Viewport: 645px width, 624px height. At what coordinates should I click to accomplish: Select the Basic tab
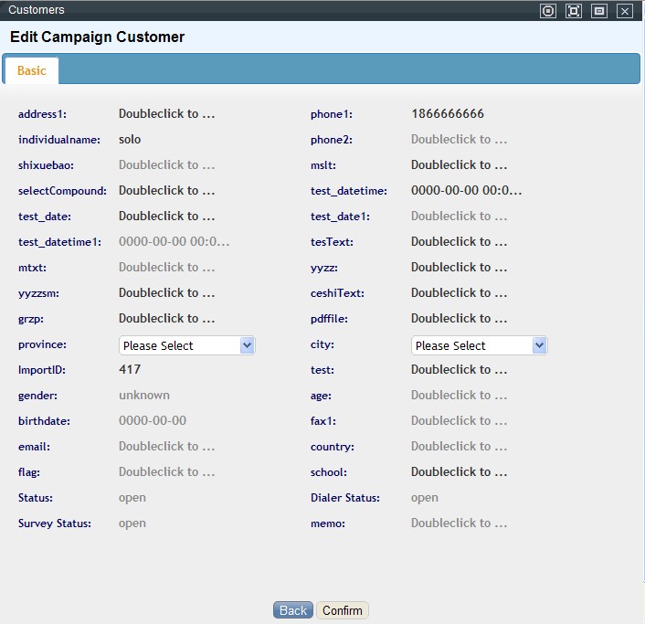pyautogui.click(x=32, y=70)
